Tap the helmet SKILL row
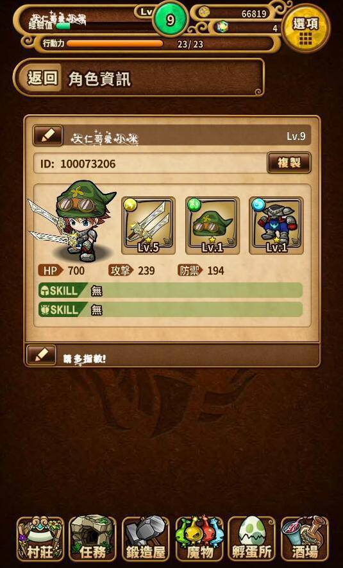 171,290
